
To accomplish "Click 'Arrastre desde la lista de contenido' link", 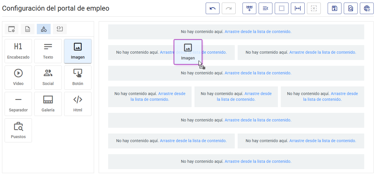I will [258, 32].
